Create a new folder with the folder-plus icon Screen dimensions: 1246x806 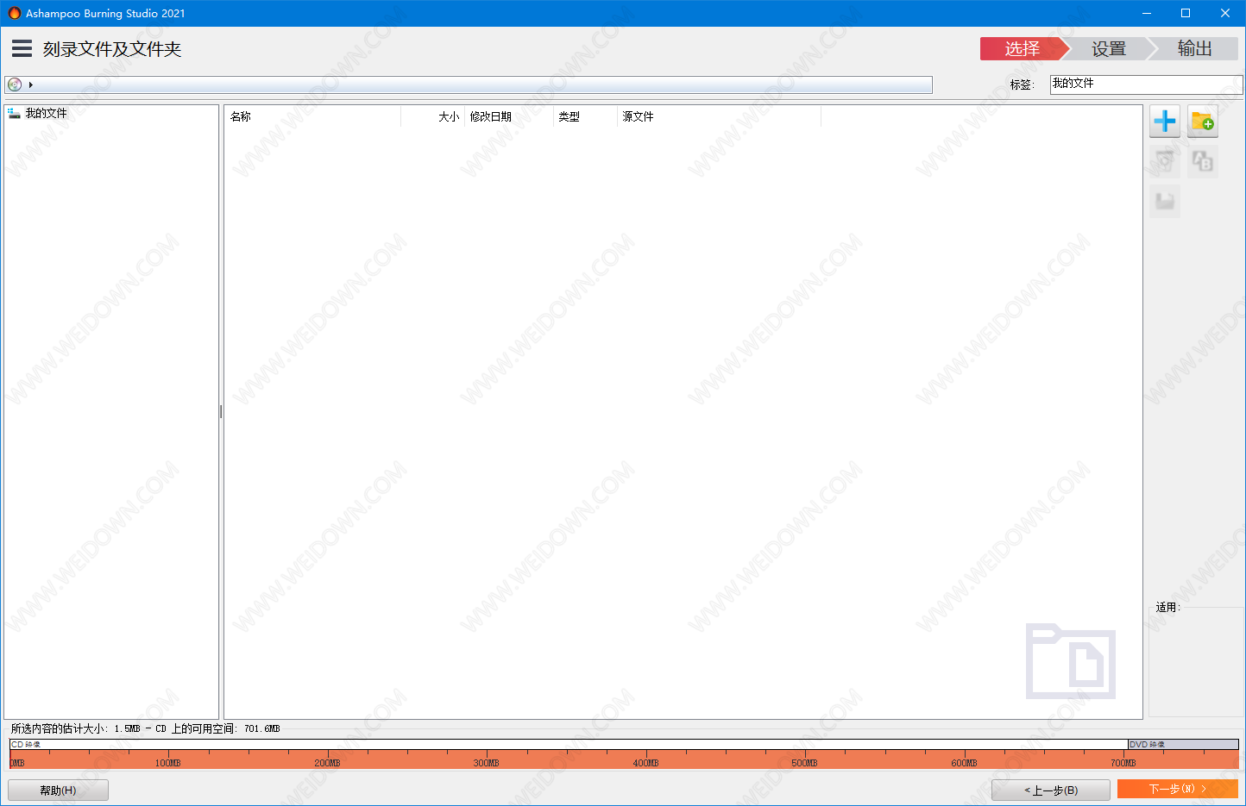(x=1202, y=122)
